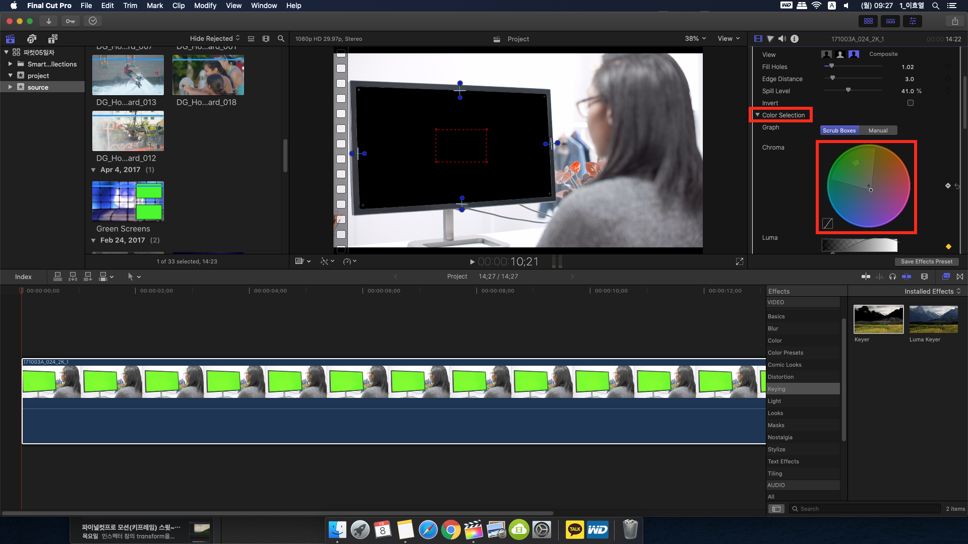Open the 38% zoom dropdown

[695, 39]
